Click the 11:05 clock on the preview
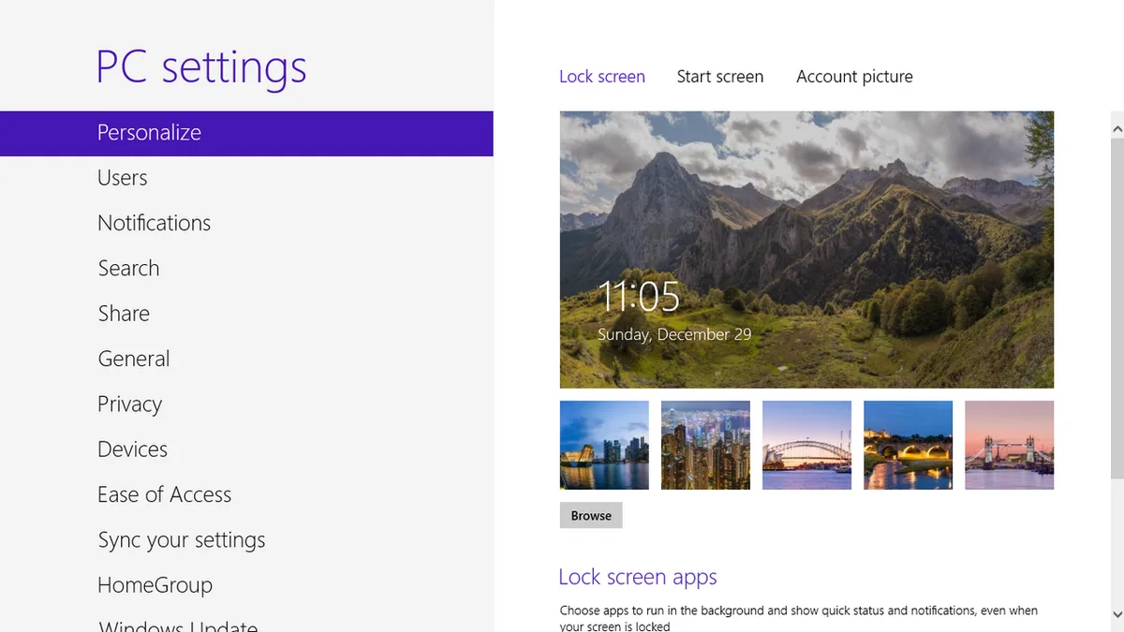This screenshot has height=632, width=1124. pos(639,298)
